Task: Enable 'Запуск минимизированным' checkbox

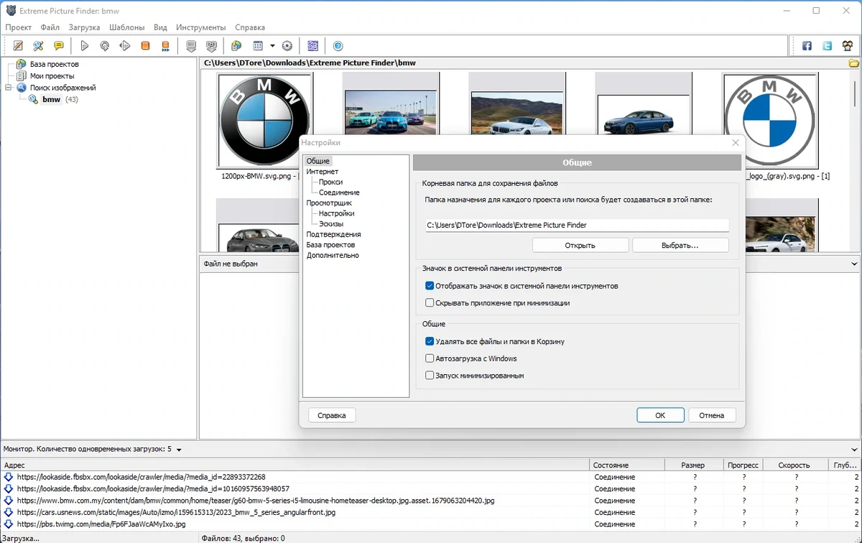Action: 430,376
